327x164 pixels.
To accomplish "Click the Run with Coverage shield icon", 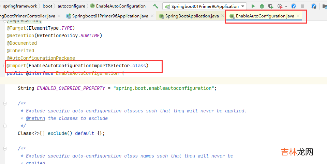I will (x=270, y=6).
